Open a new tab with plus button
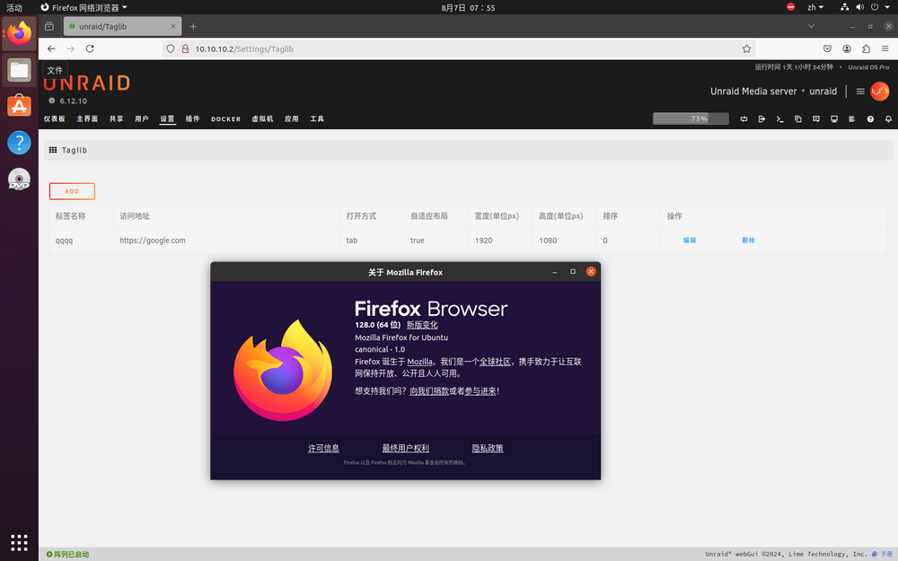The width and height of the screenshot is (898, 561). click(193, 26)
